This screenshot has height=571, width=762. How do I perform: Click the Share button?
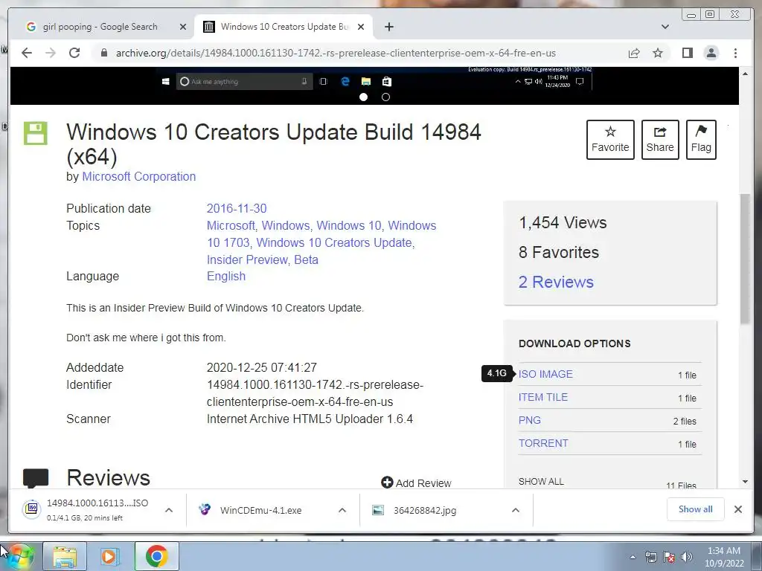(x=660, y=139)
